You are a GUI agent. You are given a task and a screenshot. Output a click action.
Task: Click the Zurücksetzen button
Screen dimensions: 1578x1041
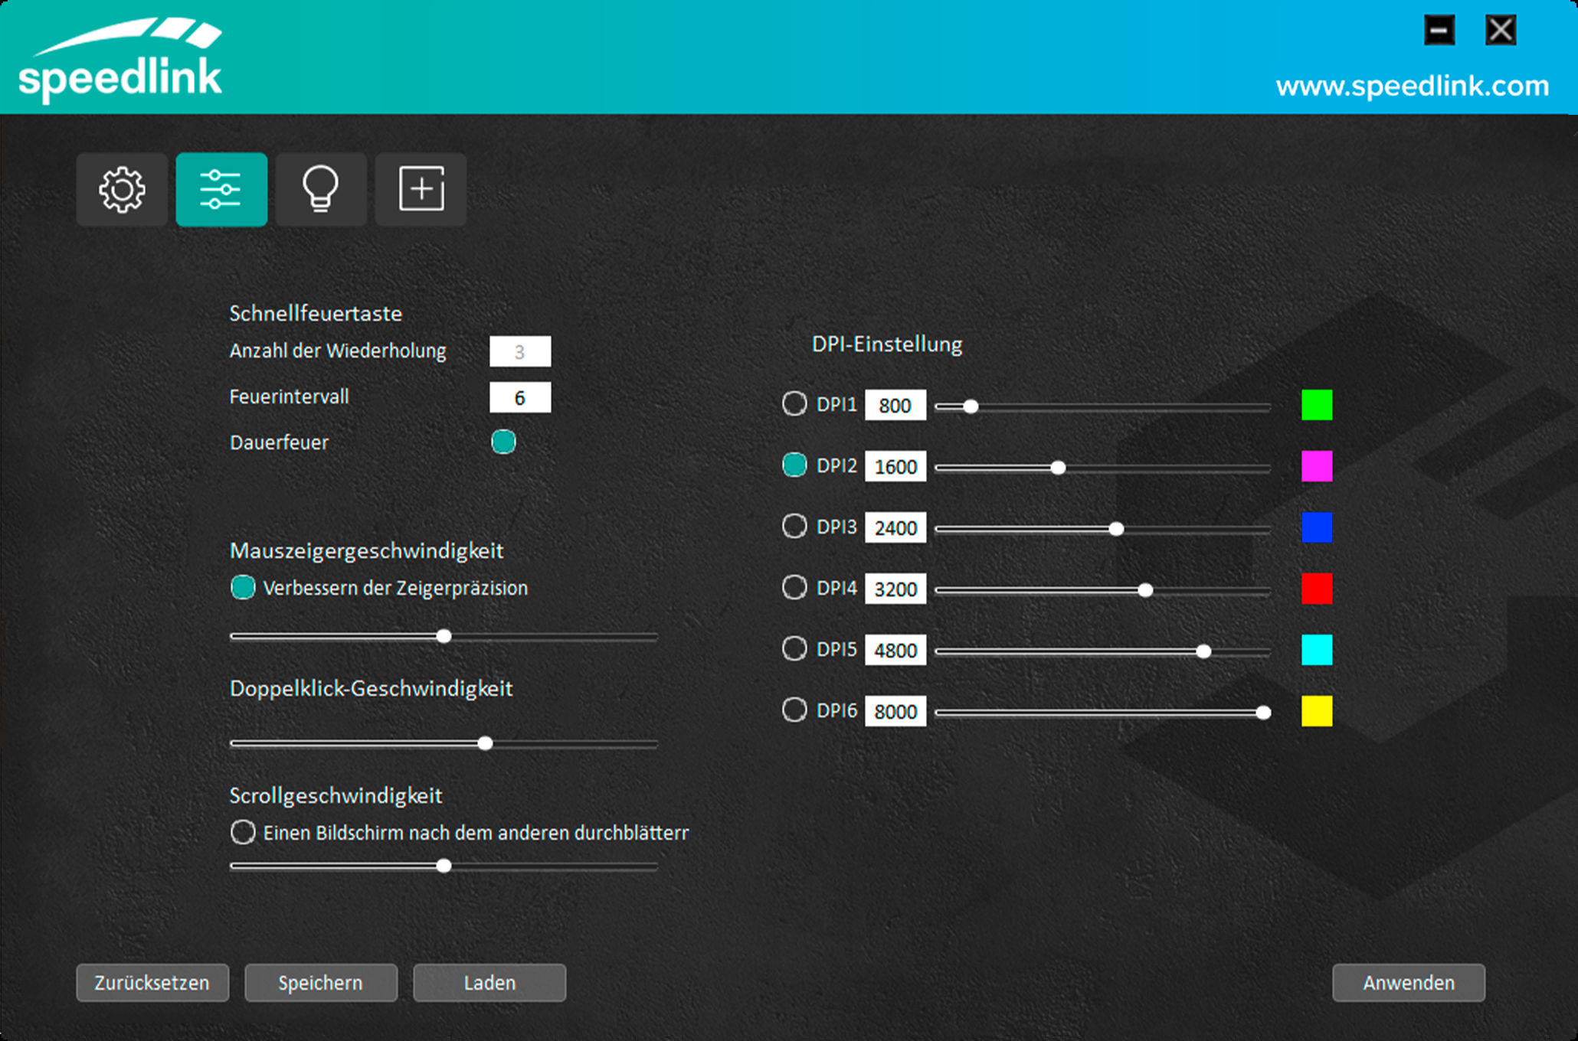point(152,983)
